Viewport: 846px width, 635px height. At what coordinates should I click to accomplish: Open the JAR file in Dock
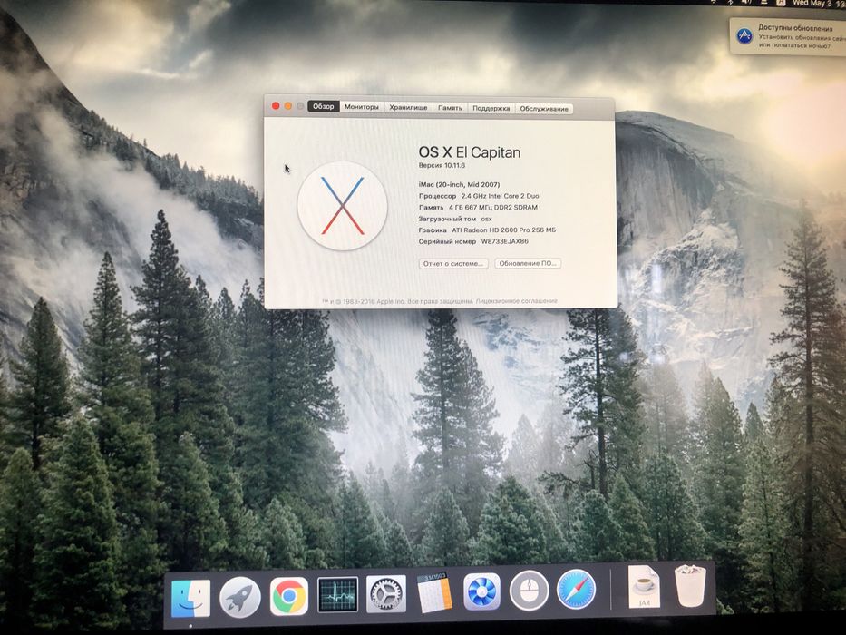(x=644, y=587)
